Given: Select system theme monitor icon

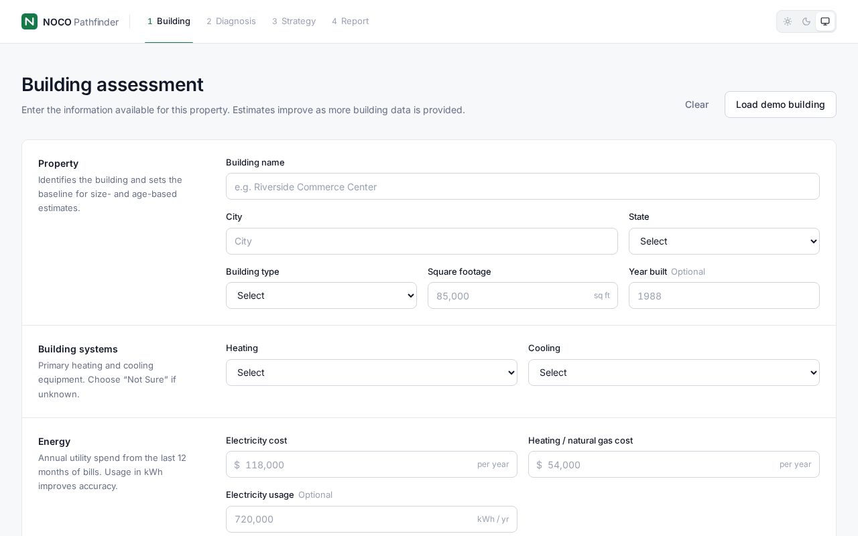Looking at the screenshot, I should (825, 21).
